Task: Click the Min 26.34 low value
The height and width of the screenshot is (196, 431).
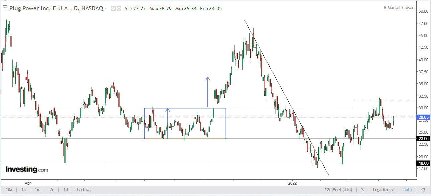Action: 186,8
